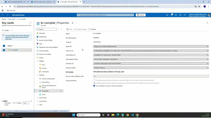
Task: Open Visual Studio Code from taskbar
Action: (x=132, y=115)
